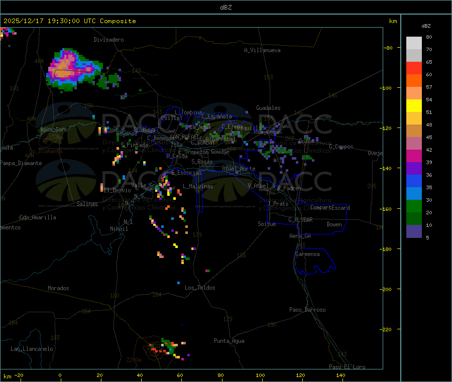Click the Bowen location label

coord(334,224)
